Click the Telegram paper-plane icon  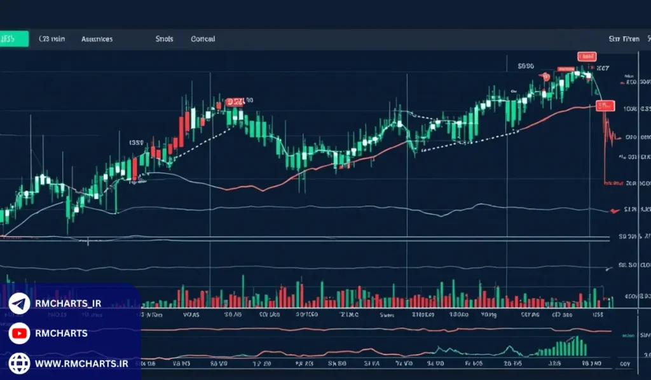pos(19,304)
